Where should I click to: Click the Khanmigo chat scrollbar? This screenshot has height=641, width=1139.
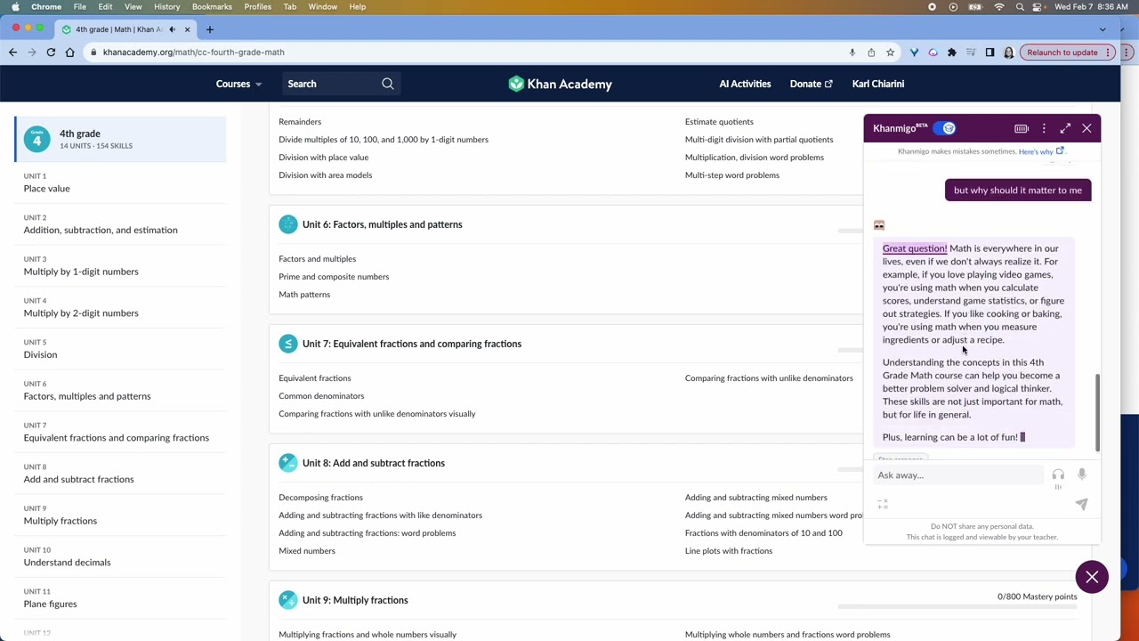click(1097, 411)
